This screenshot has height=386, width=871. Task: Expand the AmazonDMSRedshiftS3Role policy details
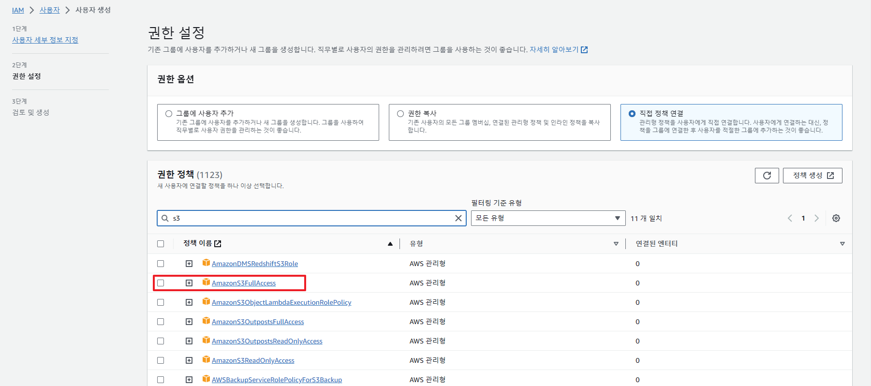click(x=189, y=264)
